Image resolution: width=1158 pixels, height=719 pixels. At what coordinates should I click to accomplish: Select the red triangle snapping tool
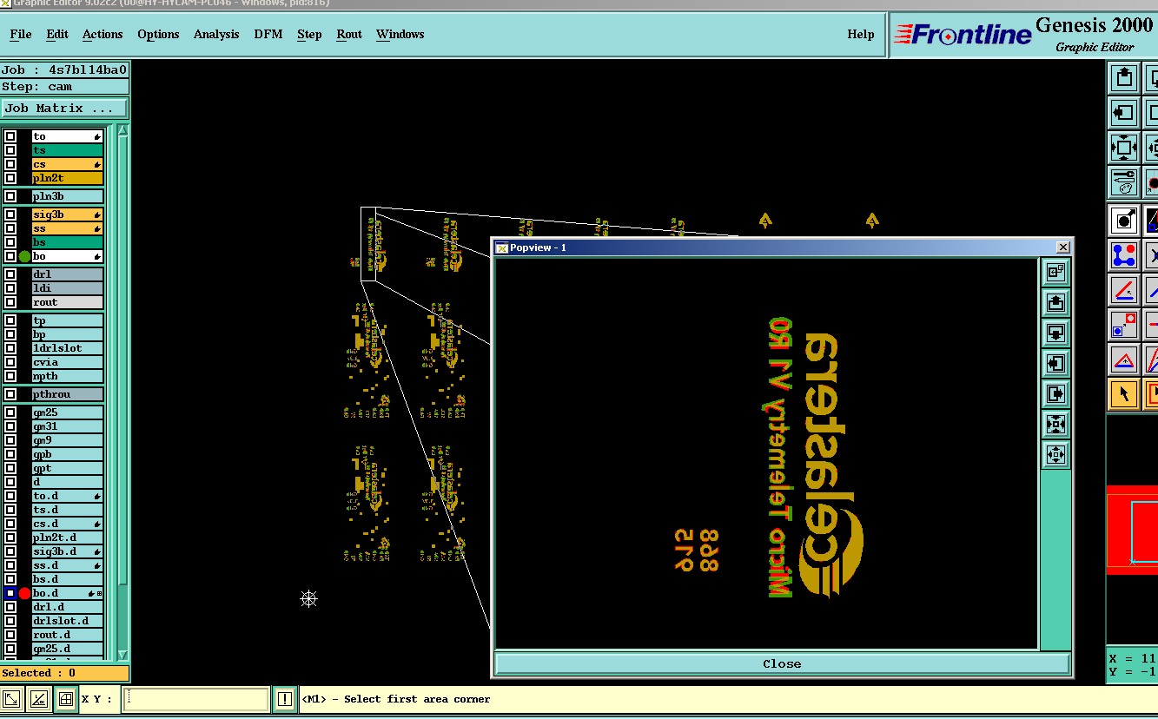1124,359
